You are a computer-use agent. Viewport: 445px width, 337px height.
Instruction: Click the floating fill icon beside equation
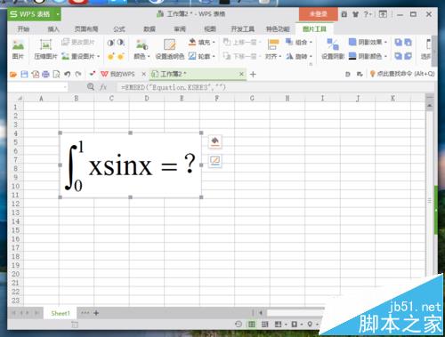[x=215, y=141]
